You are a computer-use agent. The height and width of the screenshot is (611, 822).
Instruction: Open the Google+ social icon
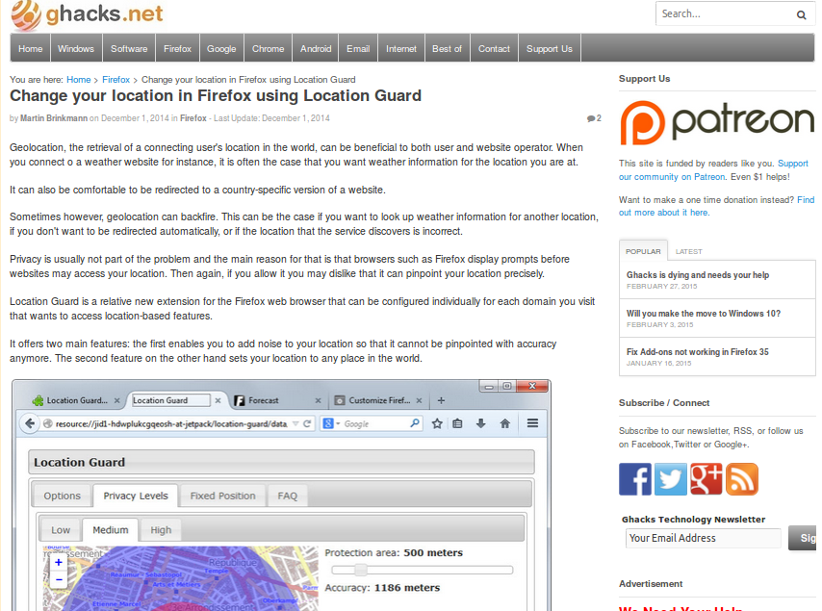click(x=706, y=479)
